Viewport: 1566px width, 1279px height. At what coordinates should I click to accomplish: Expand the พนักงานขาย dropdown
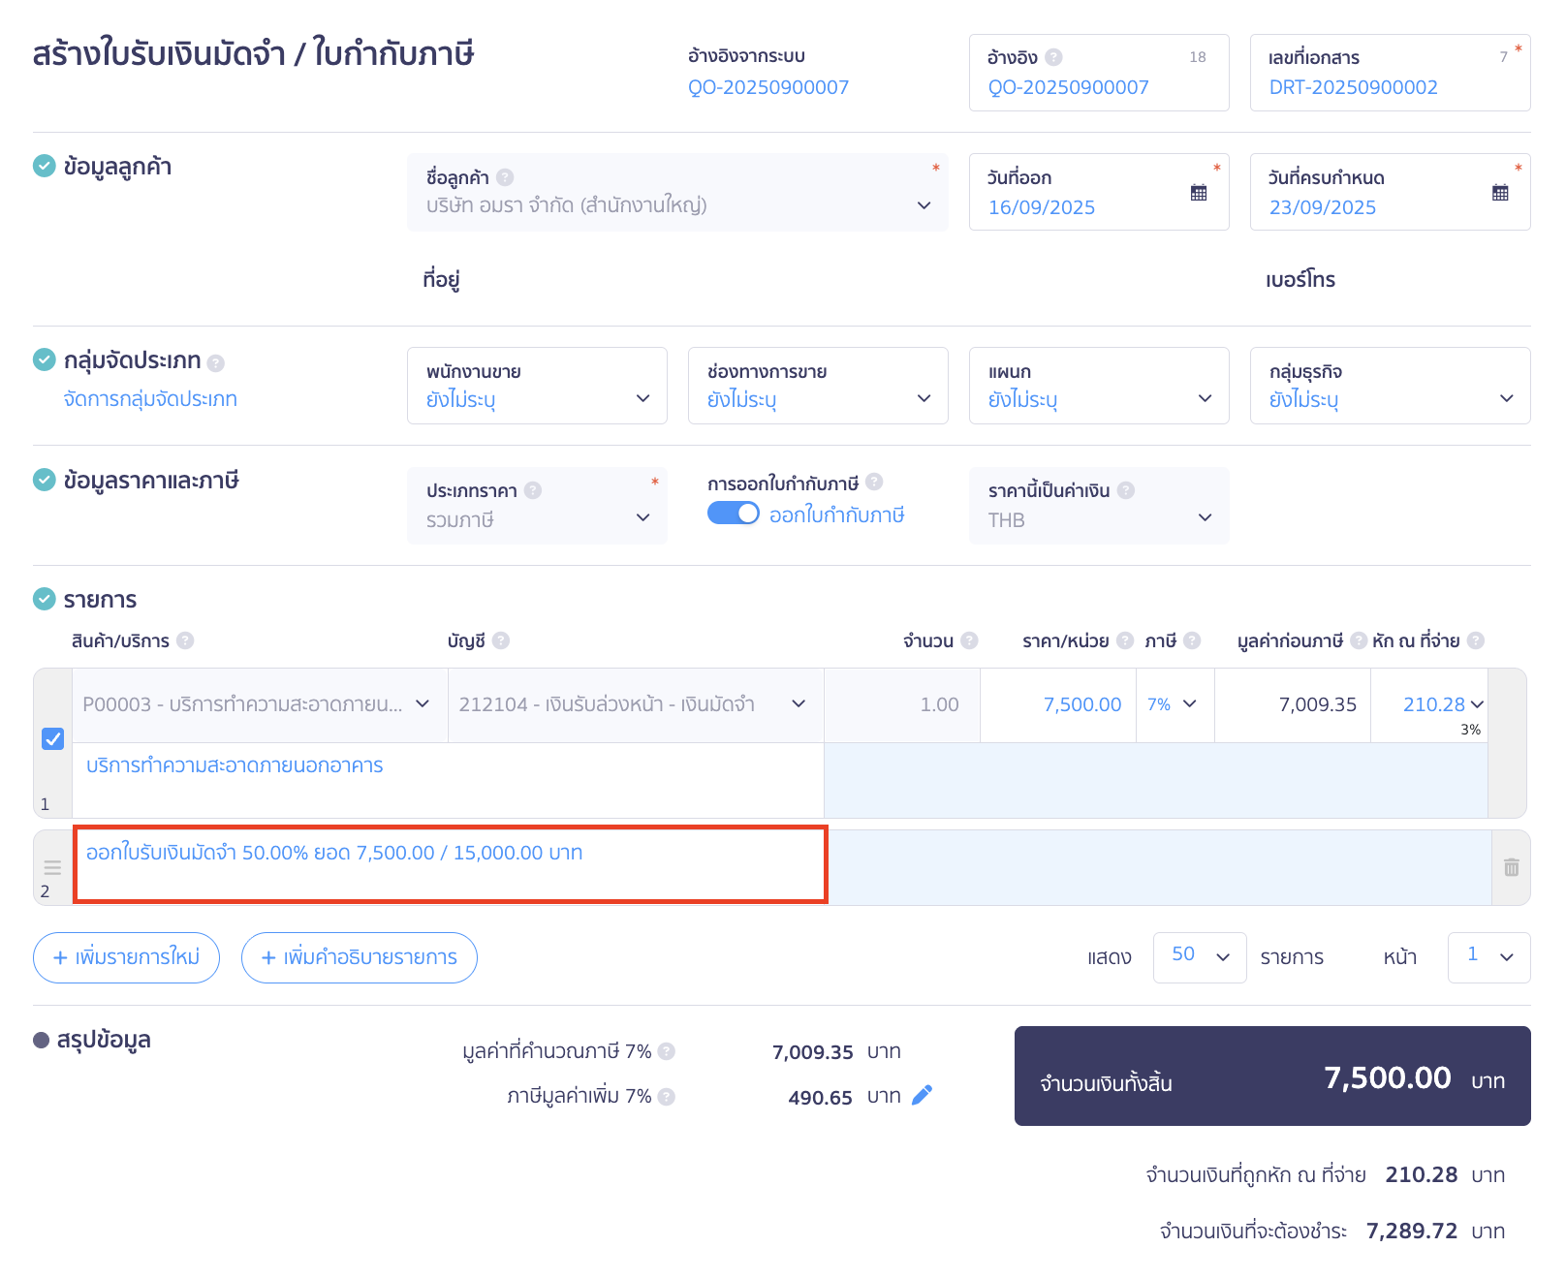[x=642, y=397]
